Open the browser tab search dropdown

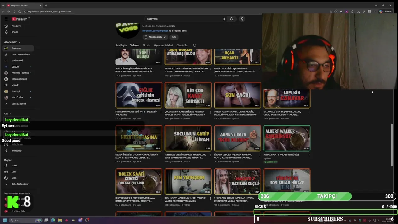pyautogui.click(x=3, y=5)
